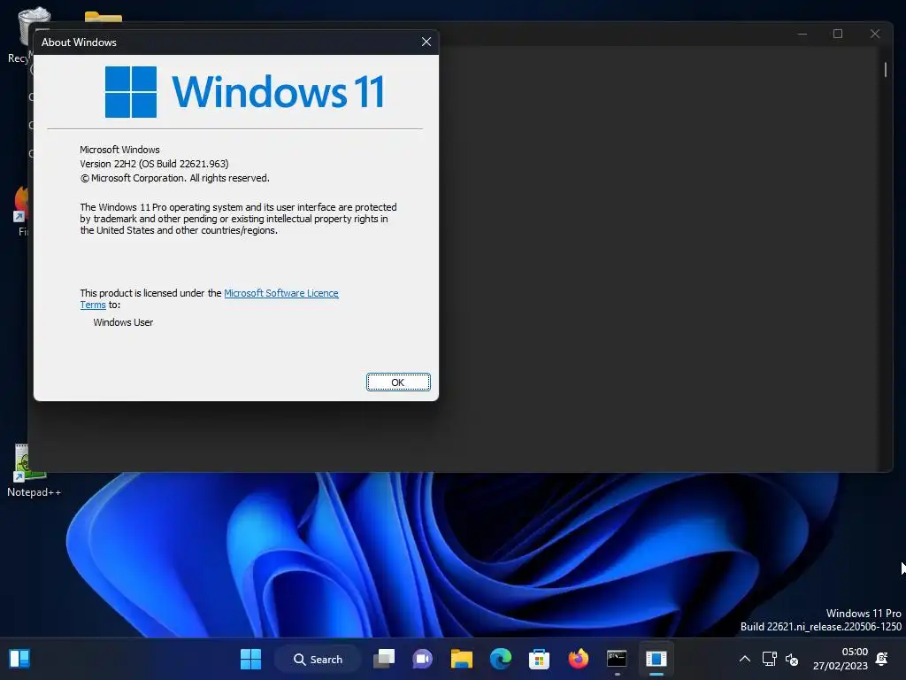
Task: Follow the 'Terms' link before 'to:'
Action: pos(92,305)
